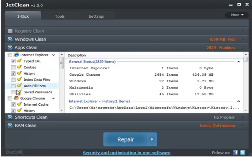Select the Windows 97 Items row
Image resolution: width=252 pixels, height=157 pixels.
[141, 81]
